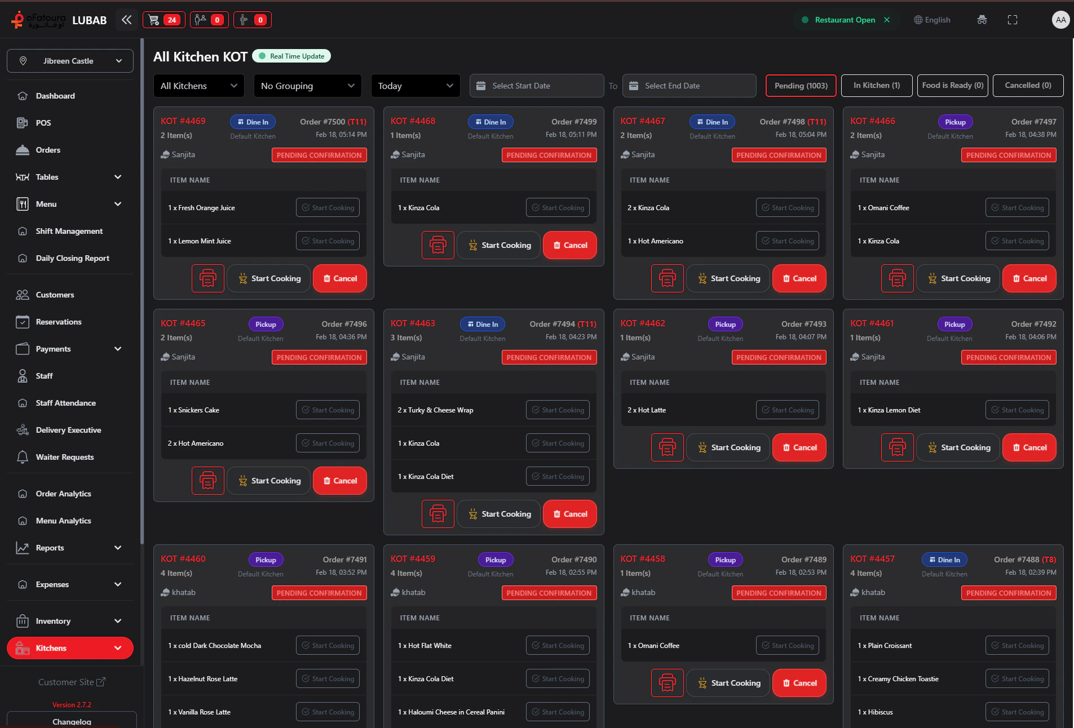Image resolution: width=1074 pixels, height=728 pixels.
Task: Start Cooking for KOT #4458
Action: tap(728, 683)
